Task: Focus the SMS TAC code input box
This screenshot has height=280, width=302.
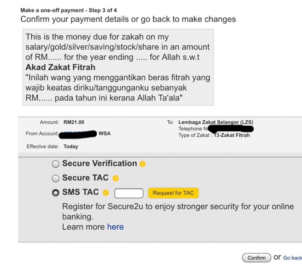Action: (129, 193)
